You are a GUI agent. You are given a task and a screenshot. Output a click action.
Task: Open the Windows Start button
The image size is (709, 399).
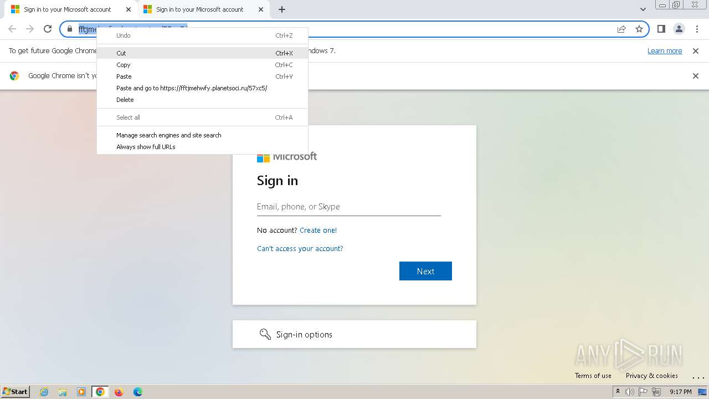[16, 391]
